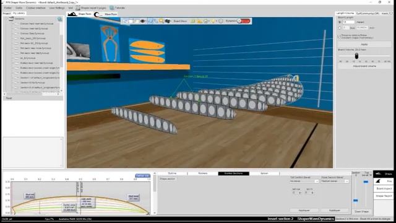The image size is (396, 223).
Task: Click the eye visibility icon in viewport toolbar
Action: point(143,21)
